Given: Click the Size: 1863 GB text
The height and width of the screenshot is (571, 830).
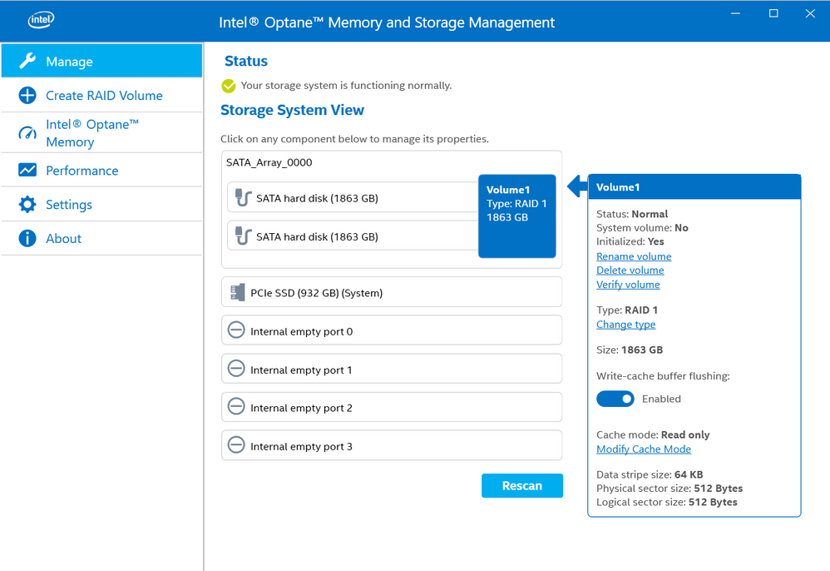Looking at the screenshot, I should click(630, 350).
